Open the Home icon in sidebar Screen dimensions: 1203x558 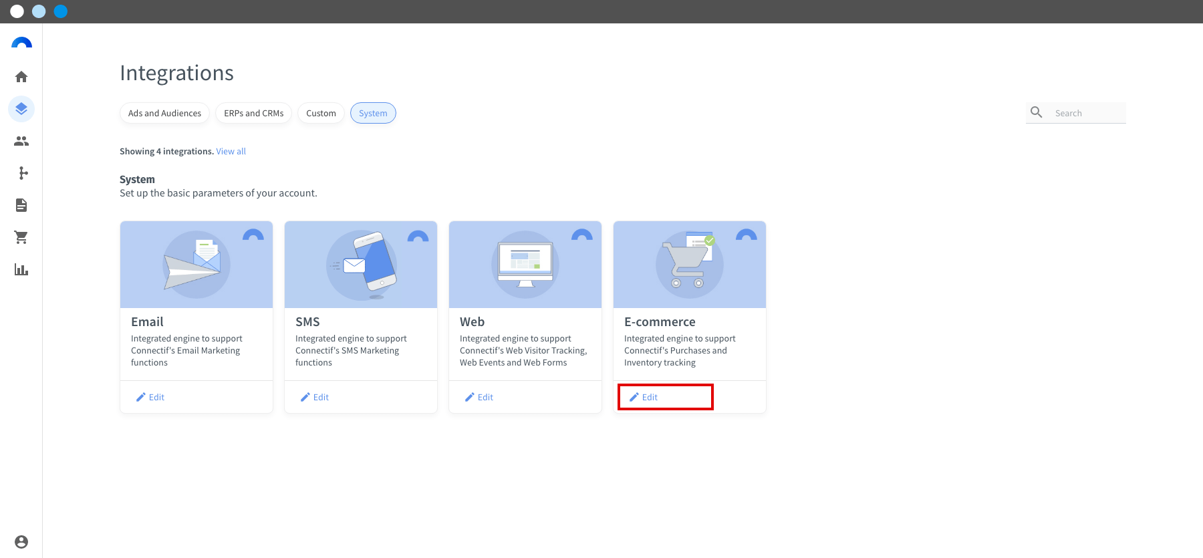(21, 77)
